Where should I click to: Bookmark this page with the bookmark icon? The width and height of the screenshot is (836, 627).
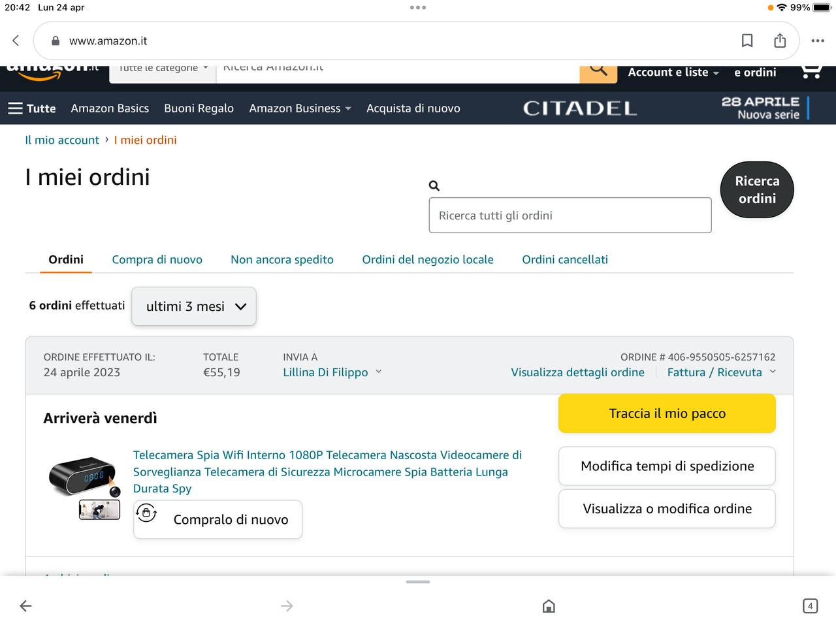click(747, 40)
